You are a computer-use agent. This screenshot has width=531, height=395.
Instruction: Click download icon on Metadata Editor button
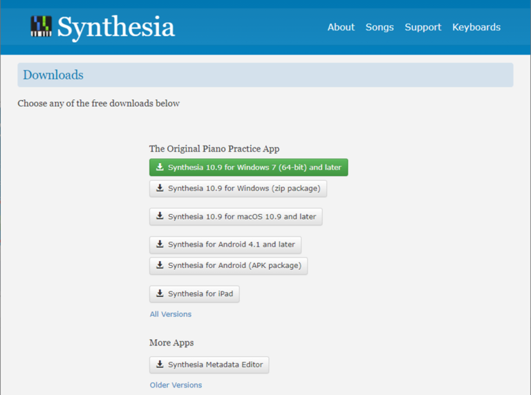[160, 365]
